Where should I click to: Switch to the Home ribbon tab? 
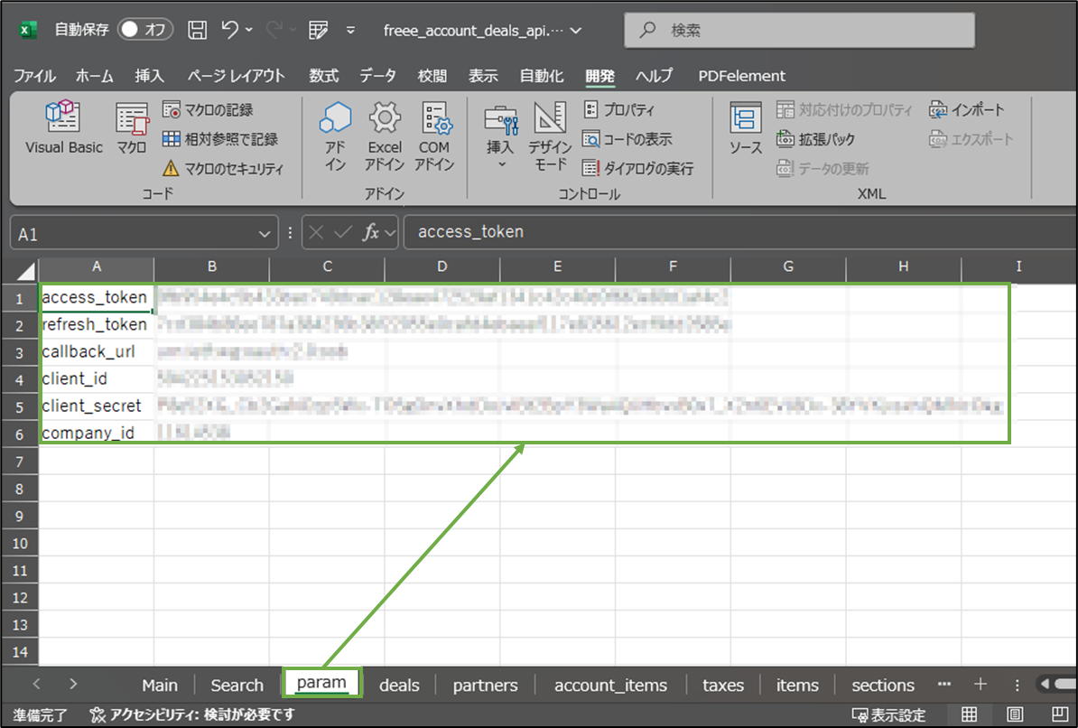(x=94, y=76)
